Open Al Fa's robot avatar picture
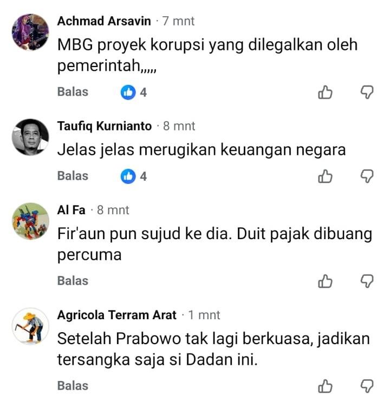The height and width of the screenshot is (402, 390). (30, 221)
